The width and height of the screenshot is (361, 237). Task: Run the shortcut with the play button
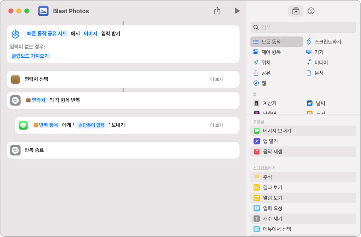pyautogui.click(x=237, y=11)
